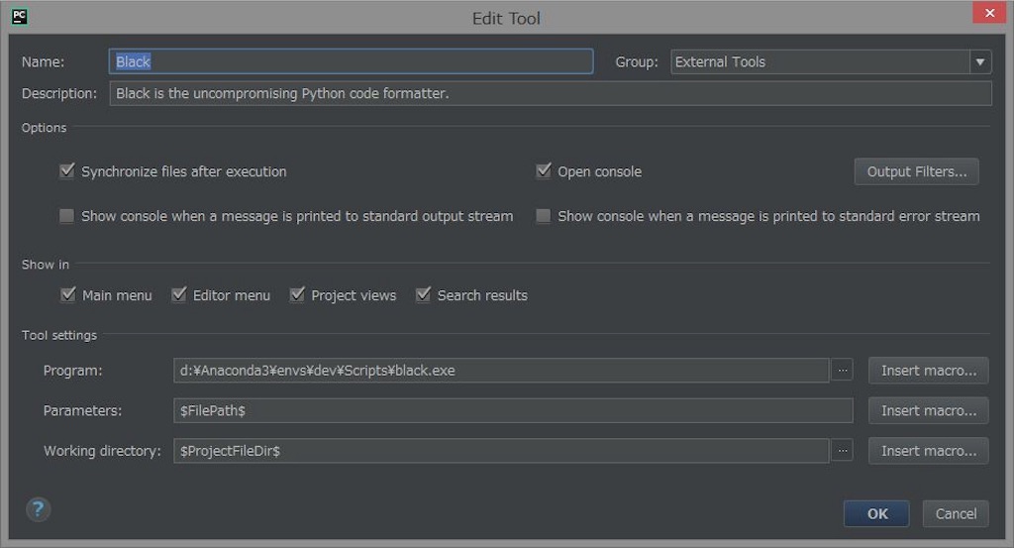Click the 'Tool settings' section heading

(58, 335)
